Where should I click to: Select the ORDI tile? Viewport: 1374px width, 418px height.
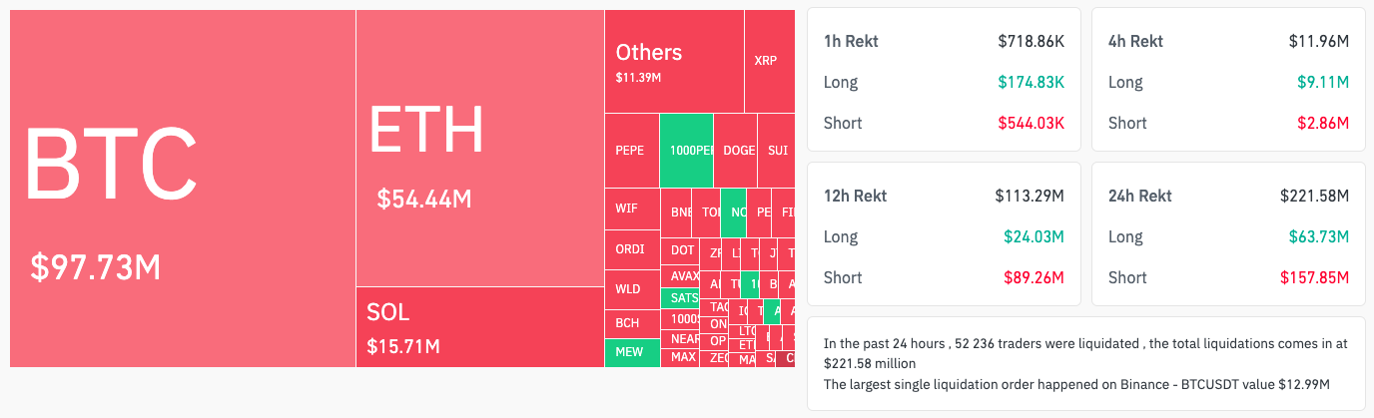(x=631, y=249)
